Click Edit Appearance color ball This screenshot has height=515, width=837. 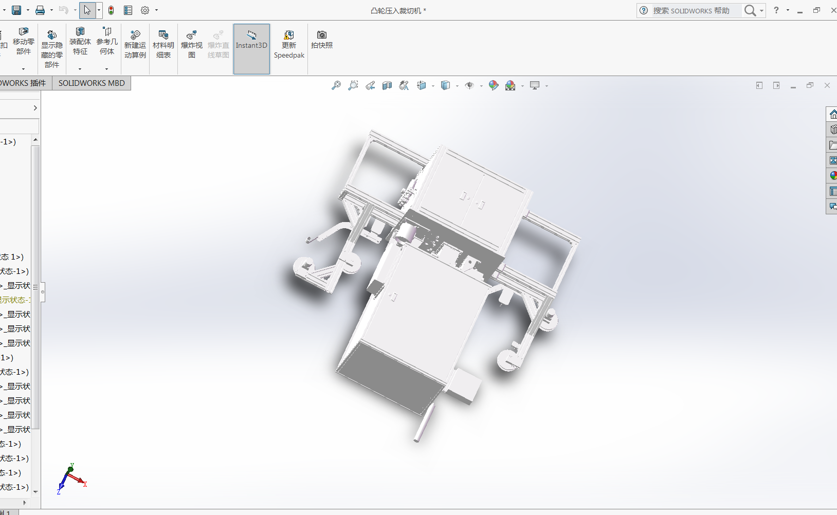(494, 85)
